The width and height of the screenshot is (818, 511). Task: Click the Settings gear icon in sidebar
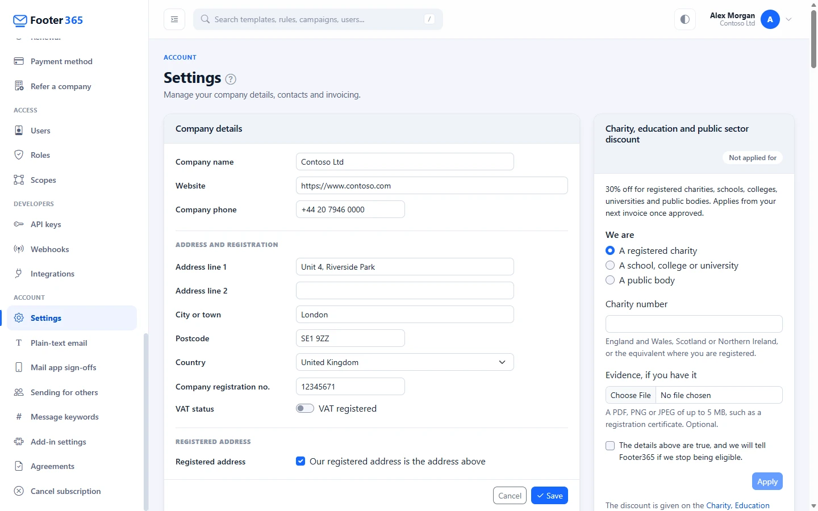point(19,318)
